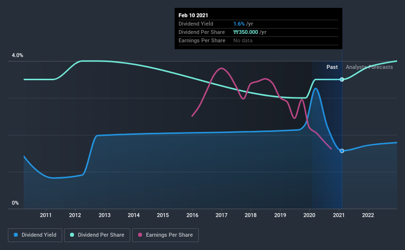Image resolution: width=405 pixels, height=250 pixels.
Task: Toggle the Dividend Yield legend button
Action: (35, 235)
